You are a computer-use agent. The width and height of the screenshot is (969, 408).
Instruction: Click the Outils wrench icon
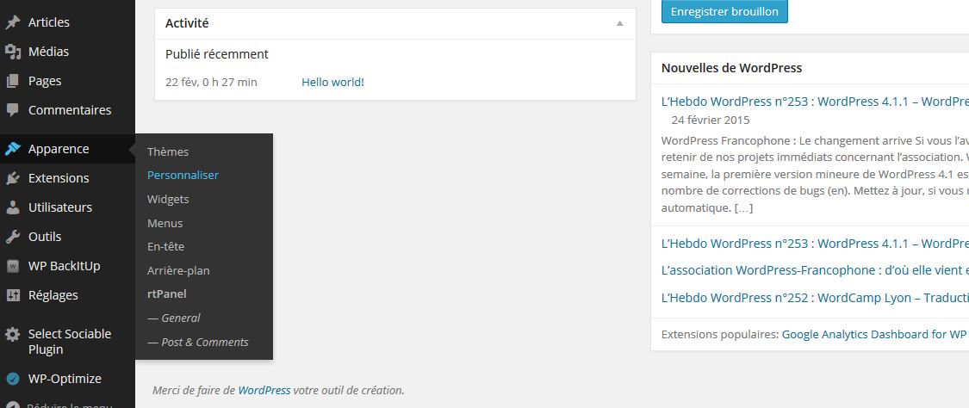13,237
